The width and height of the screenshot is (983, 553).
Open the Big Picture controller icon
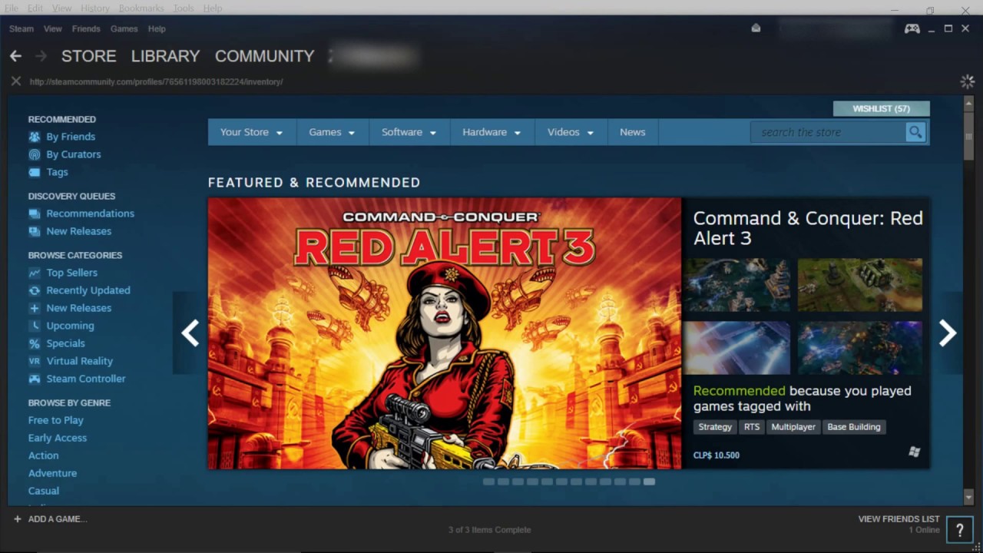coord(912,28)
